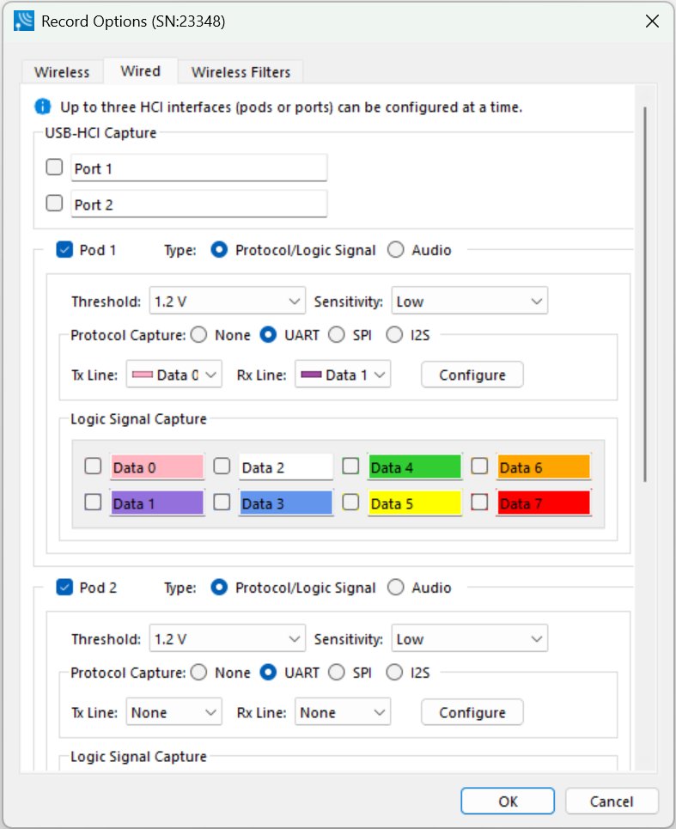The image size is (676, 829).
Task: Select Pod 2 Protocol/Logic Signal type
Action: (219, 587)
